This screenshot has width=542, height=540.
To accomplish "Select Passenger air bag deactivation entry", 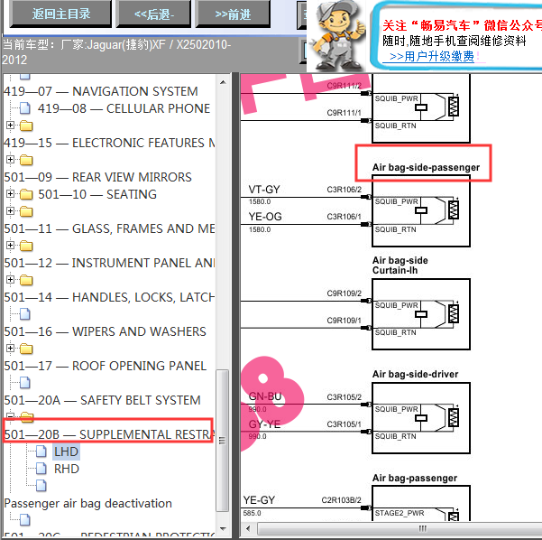I will (87, 503).
